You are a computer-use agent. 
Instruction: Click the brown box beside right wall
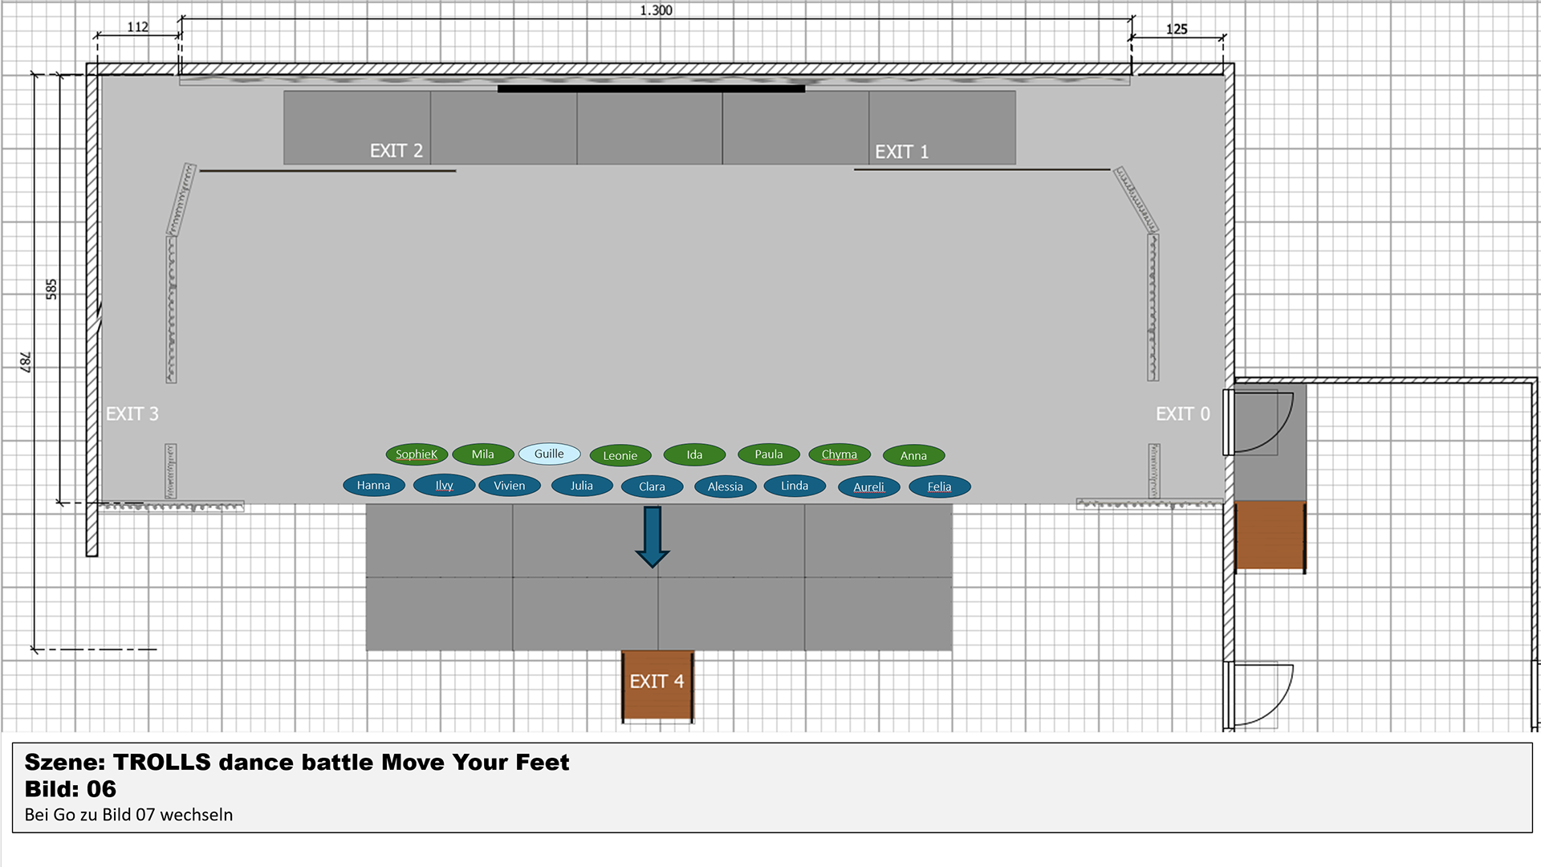[x=1270, y=535]
